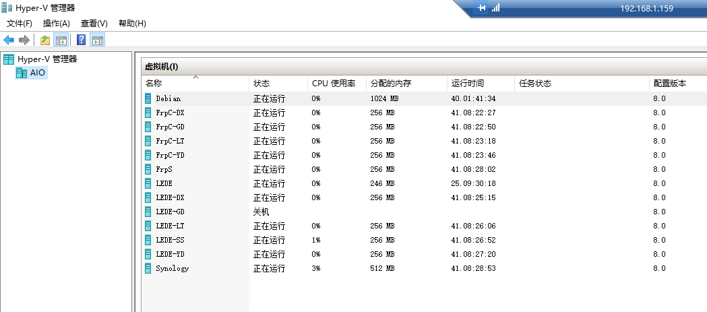This screenshot has width=707, height=312.
Task: Click the AIO server icon in tree
Action: [x=21, y=73]
